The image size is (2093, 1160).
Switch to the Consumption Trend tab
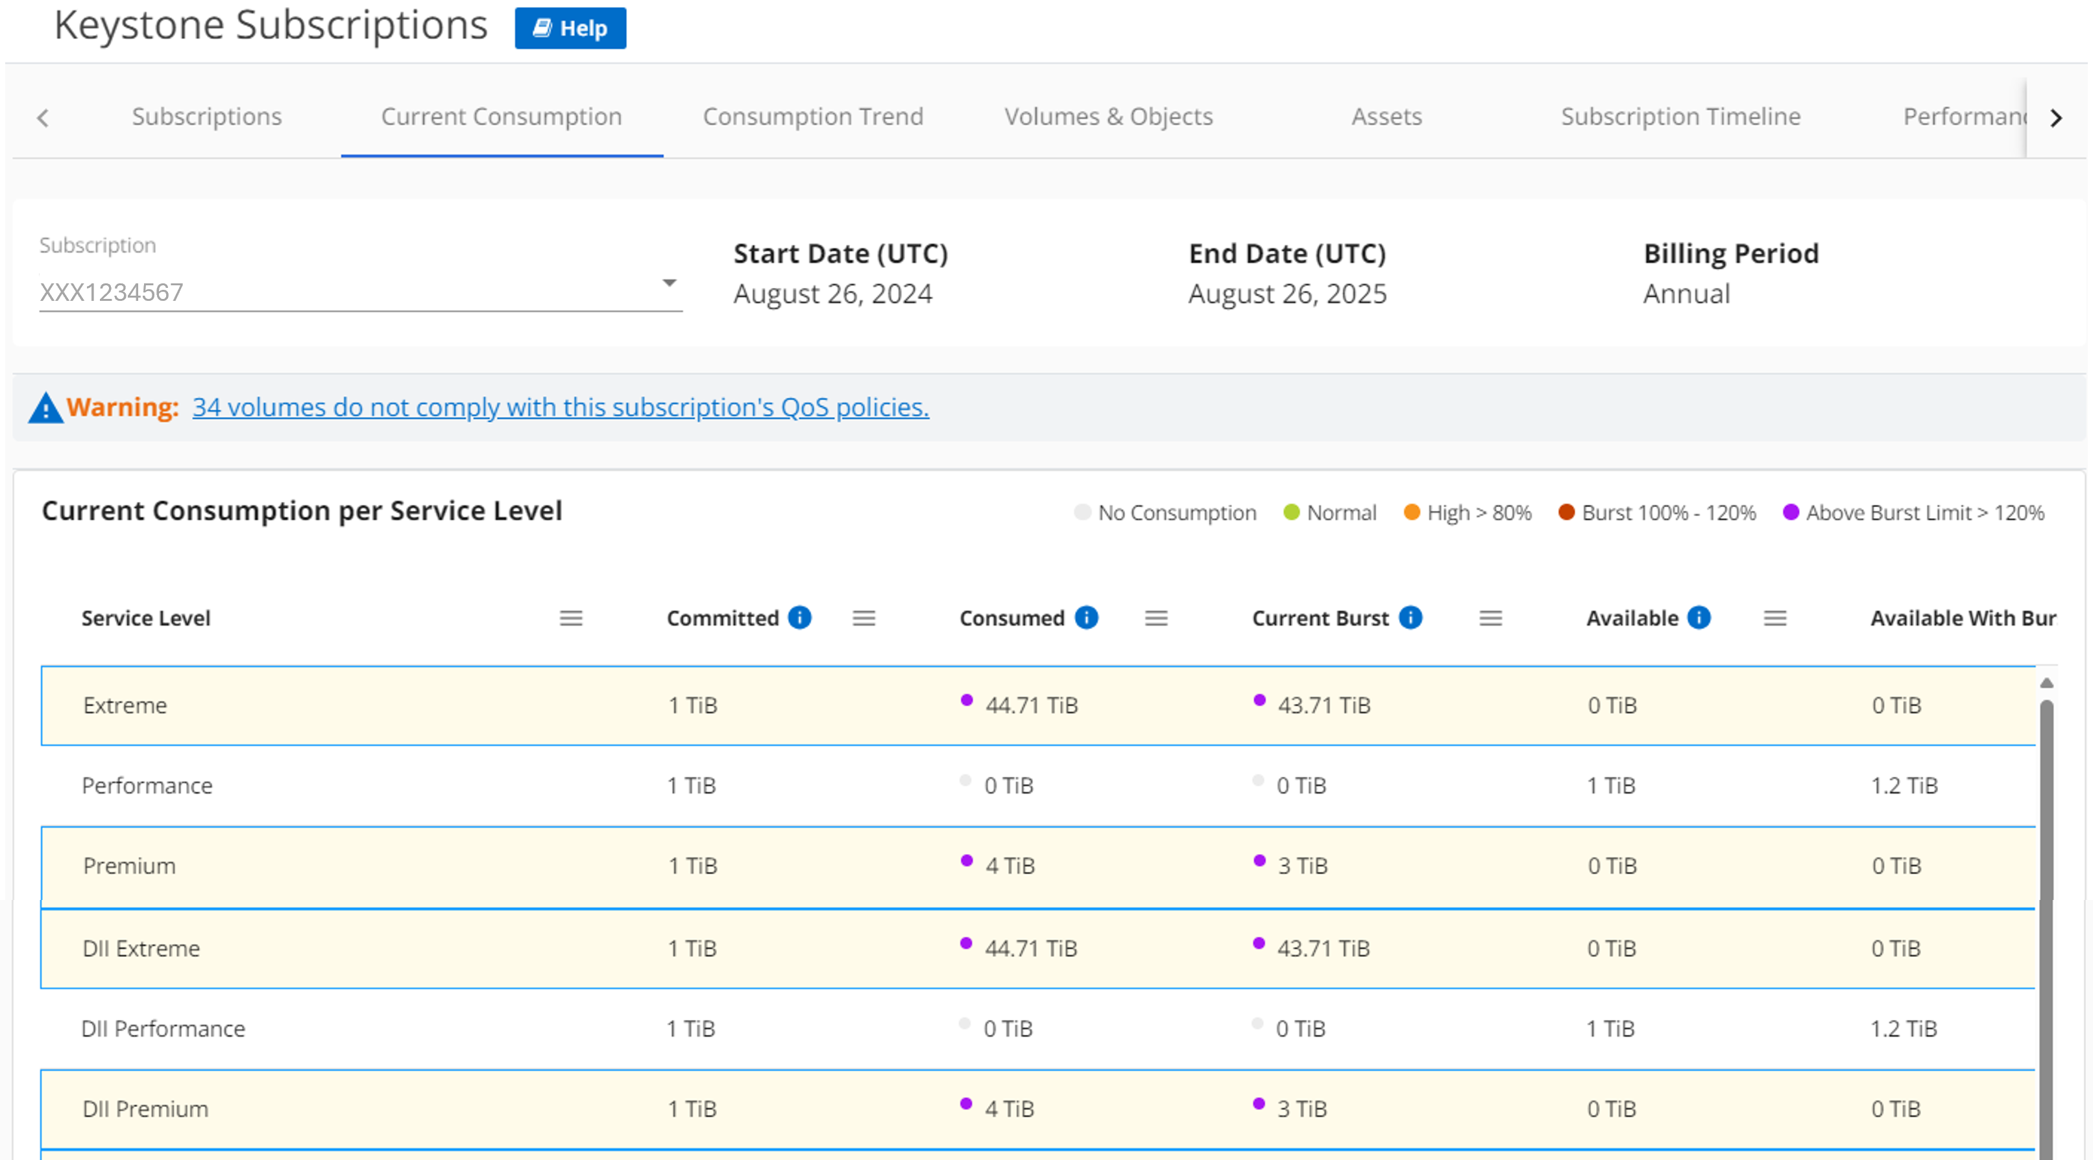point(814,115)
